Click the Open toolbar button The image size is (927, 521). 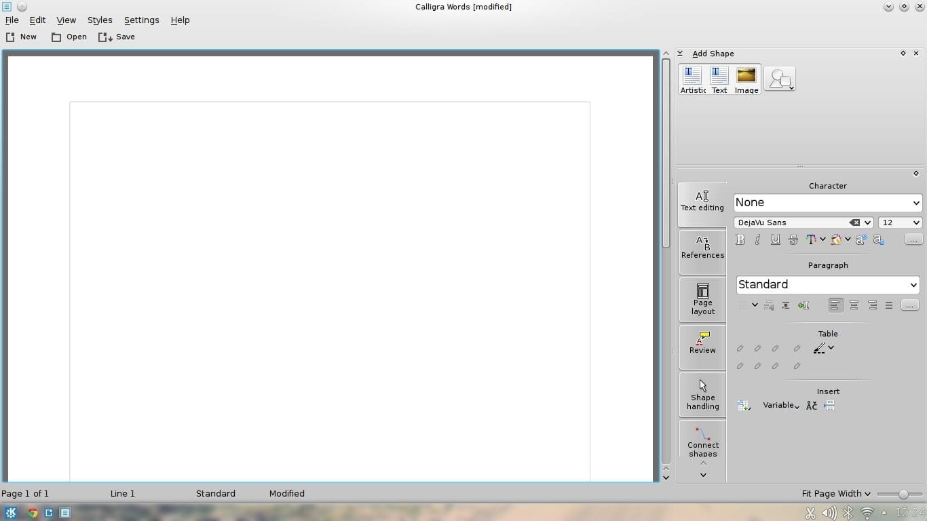[69, 37]
